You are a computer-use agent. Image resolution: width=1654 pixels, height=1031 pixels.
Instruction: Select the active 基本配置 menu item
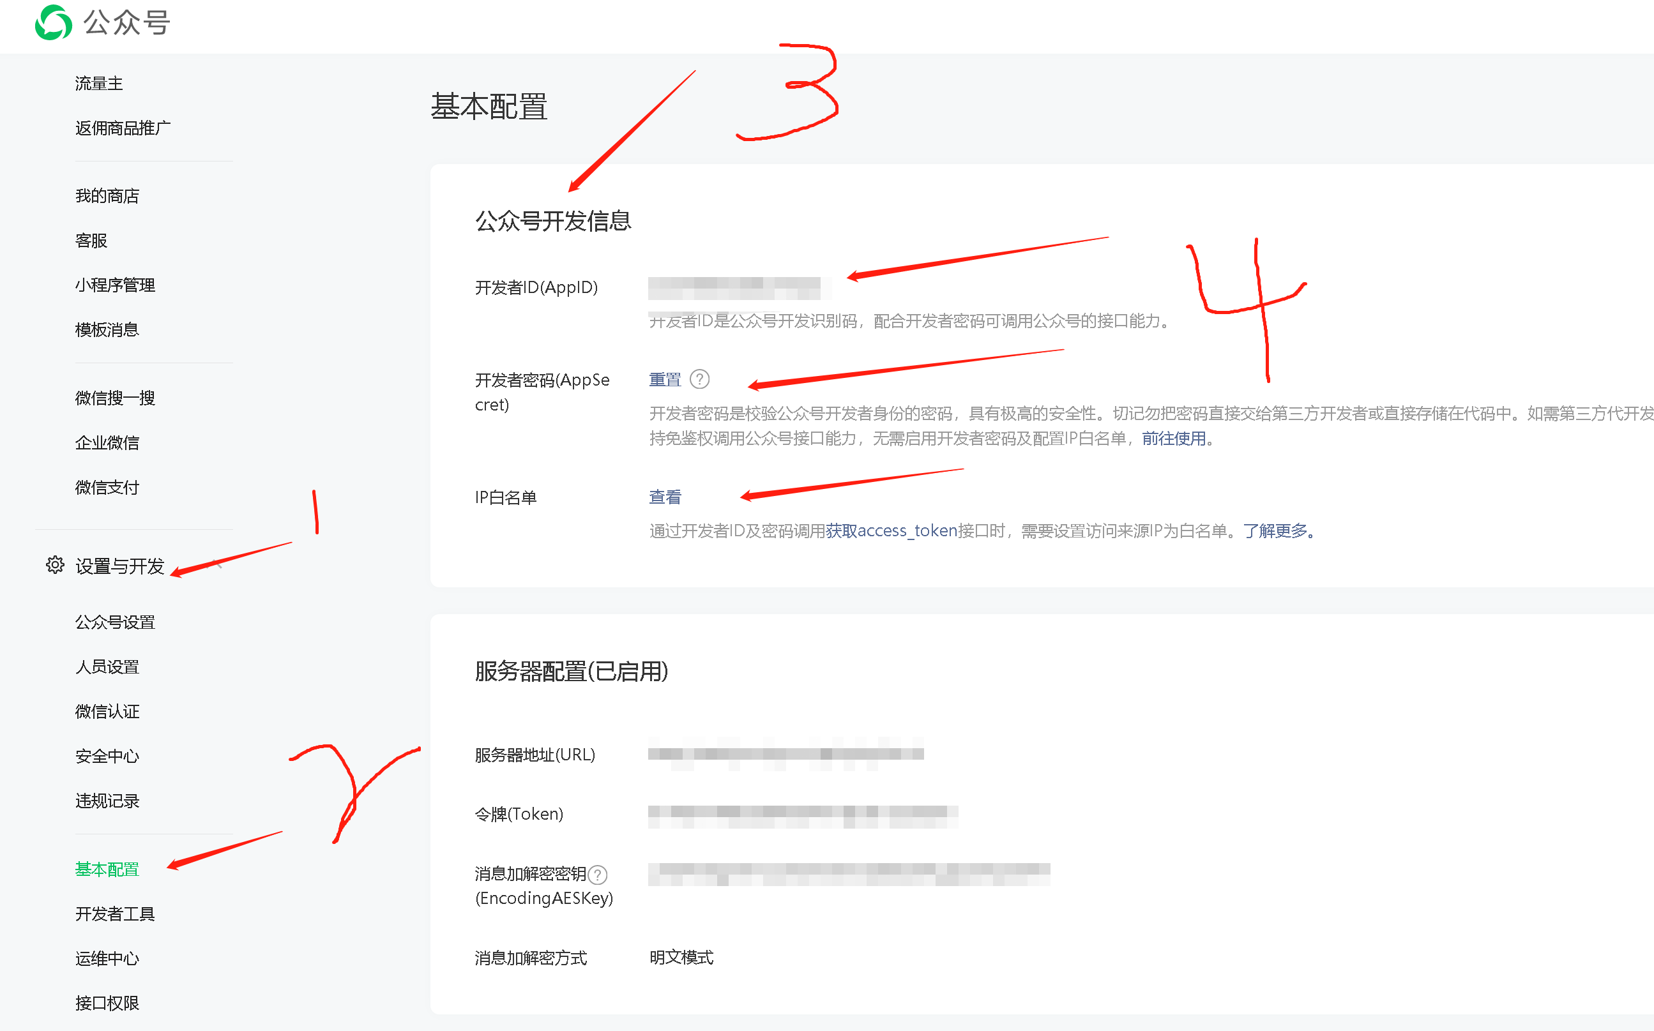(x=107, y=869)
